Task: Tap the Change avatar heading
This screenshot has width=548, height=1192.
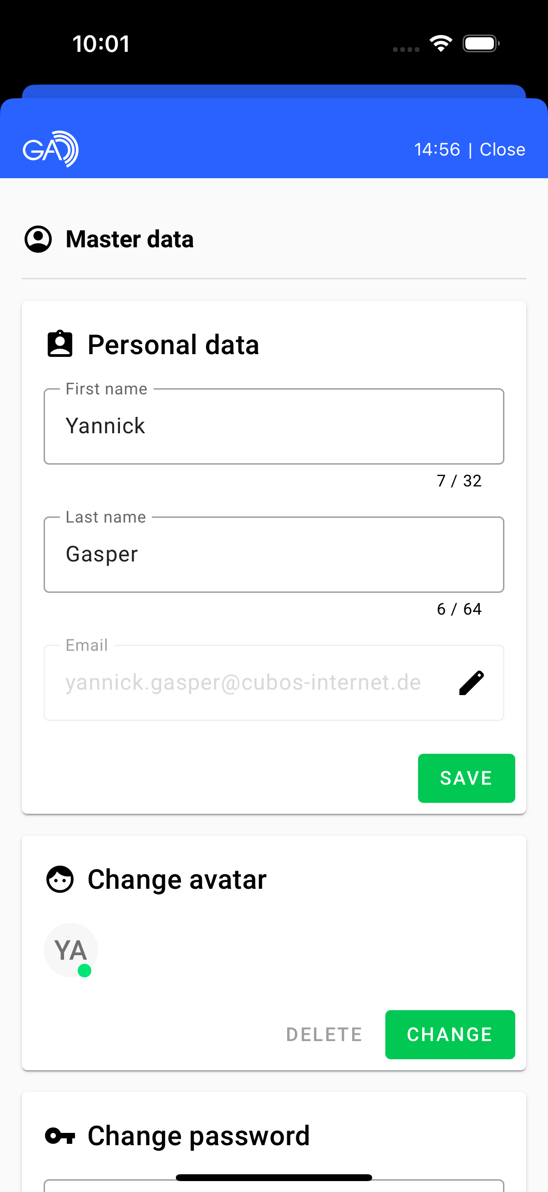Action: click(177, 879)
